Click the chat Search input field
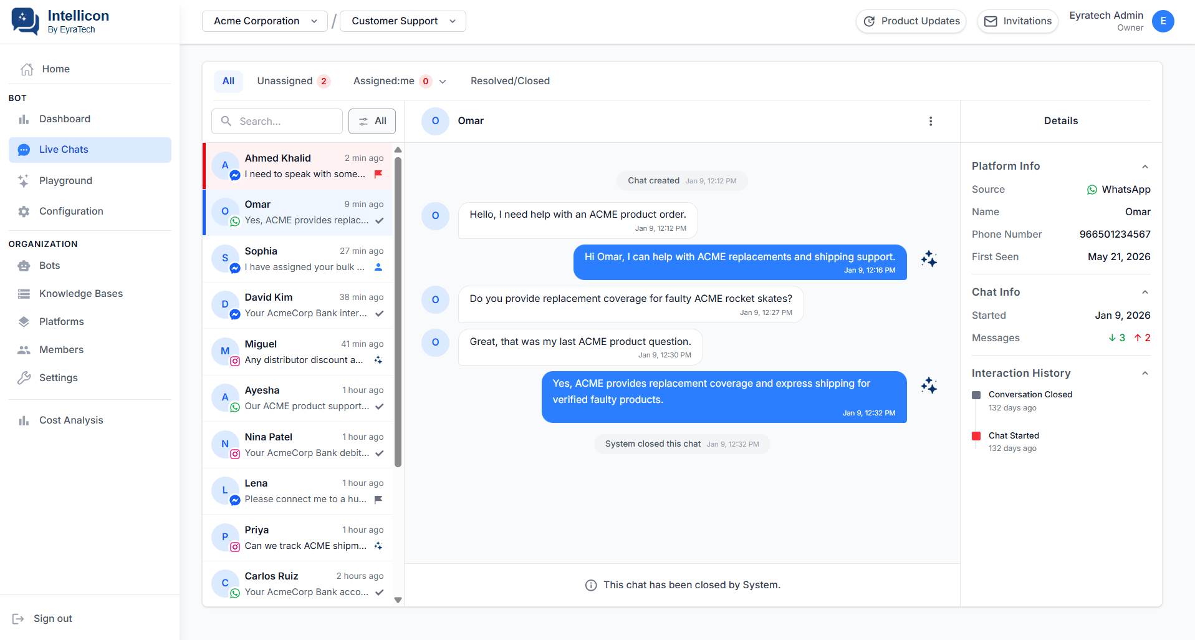The width and height of the screenshot is (1195, 640). coord(277,121)
